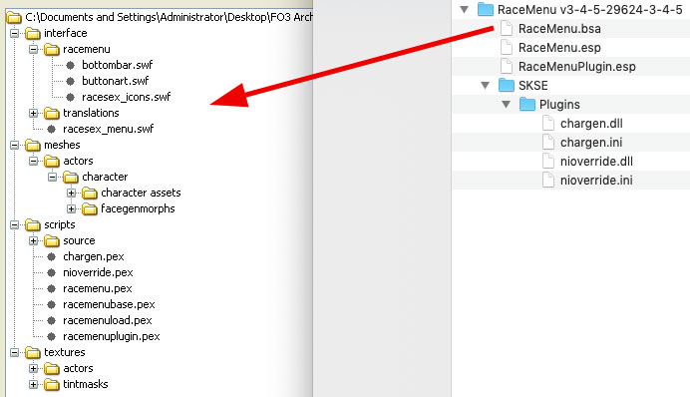Click the root archive path folder icon

(14, 17)
